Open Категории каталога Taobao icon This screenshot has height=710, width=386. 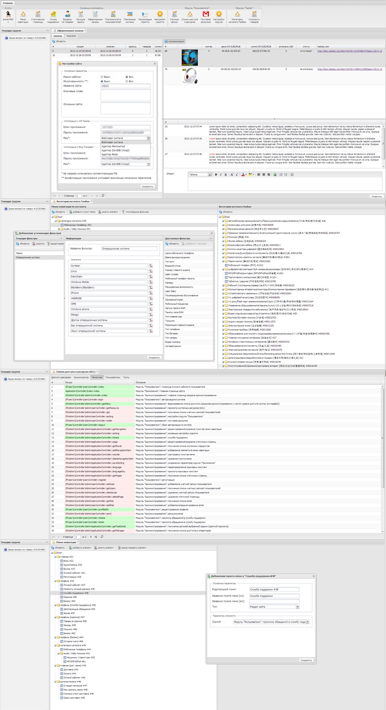point(237,17)
